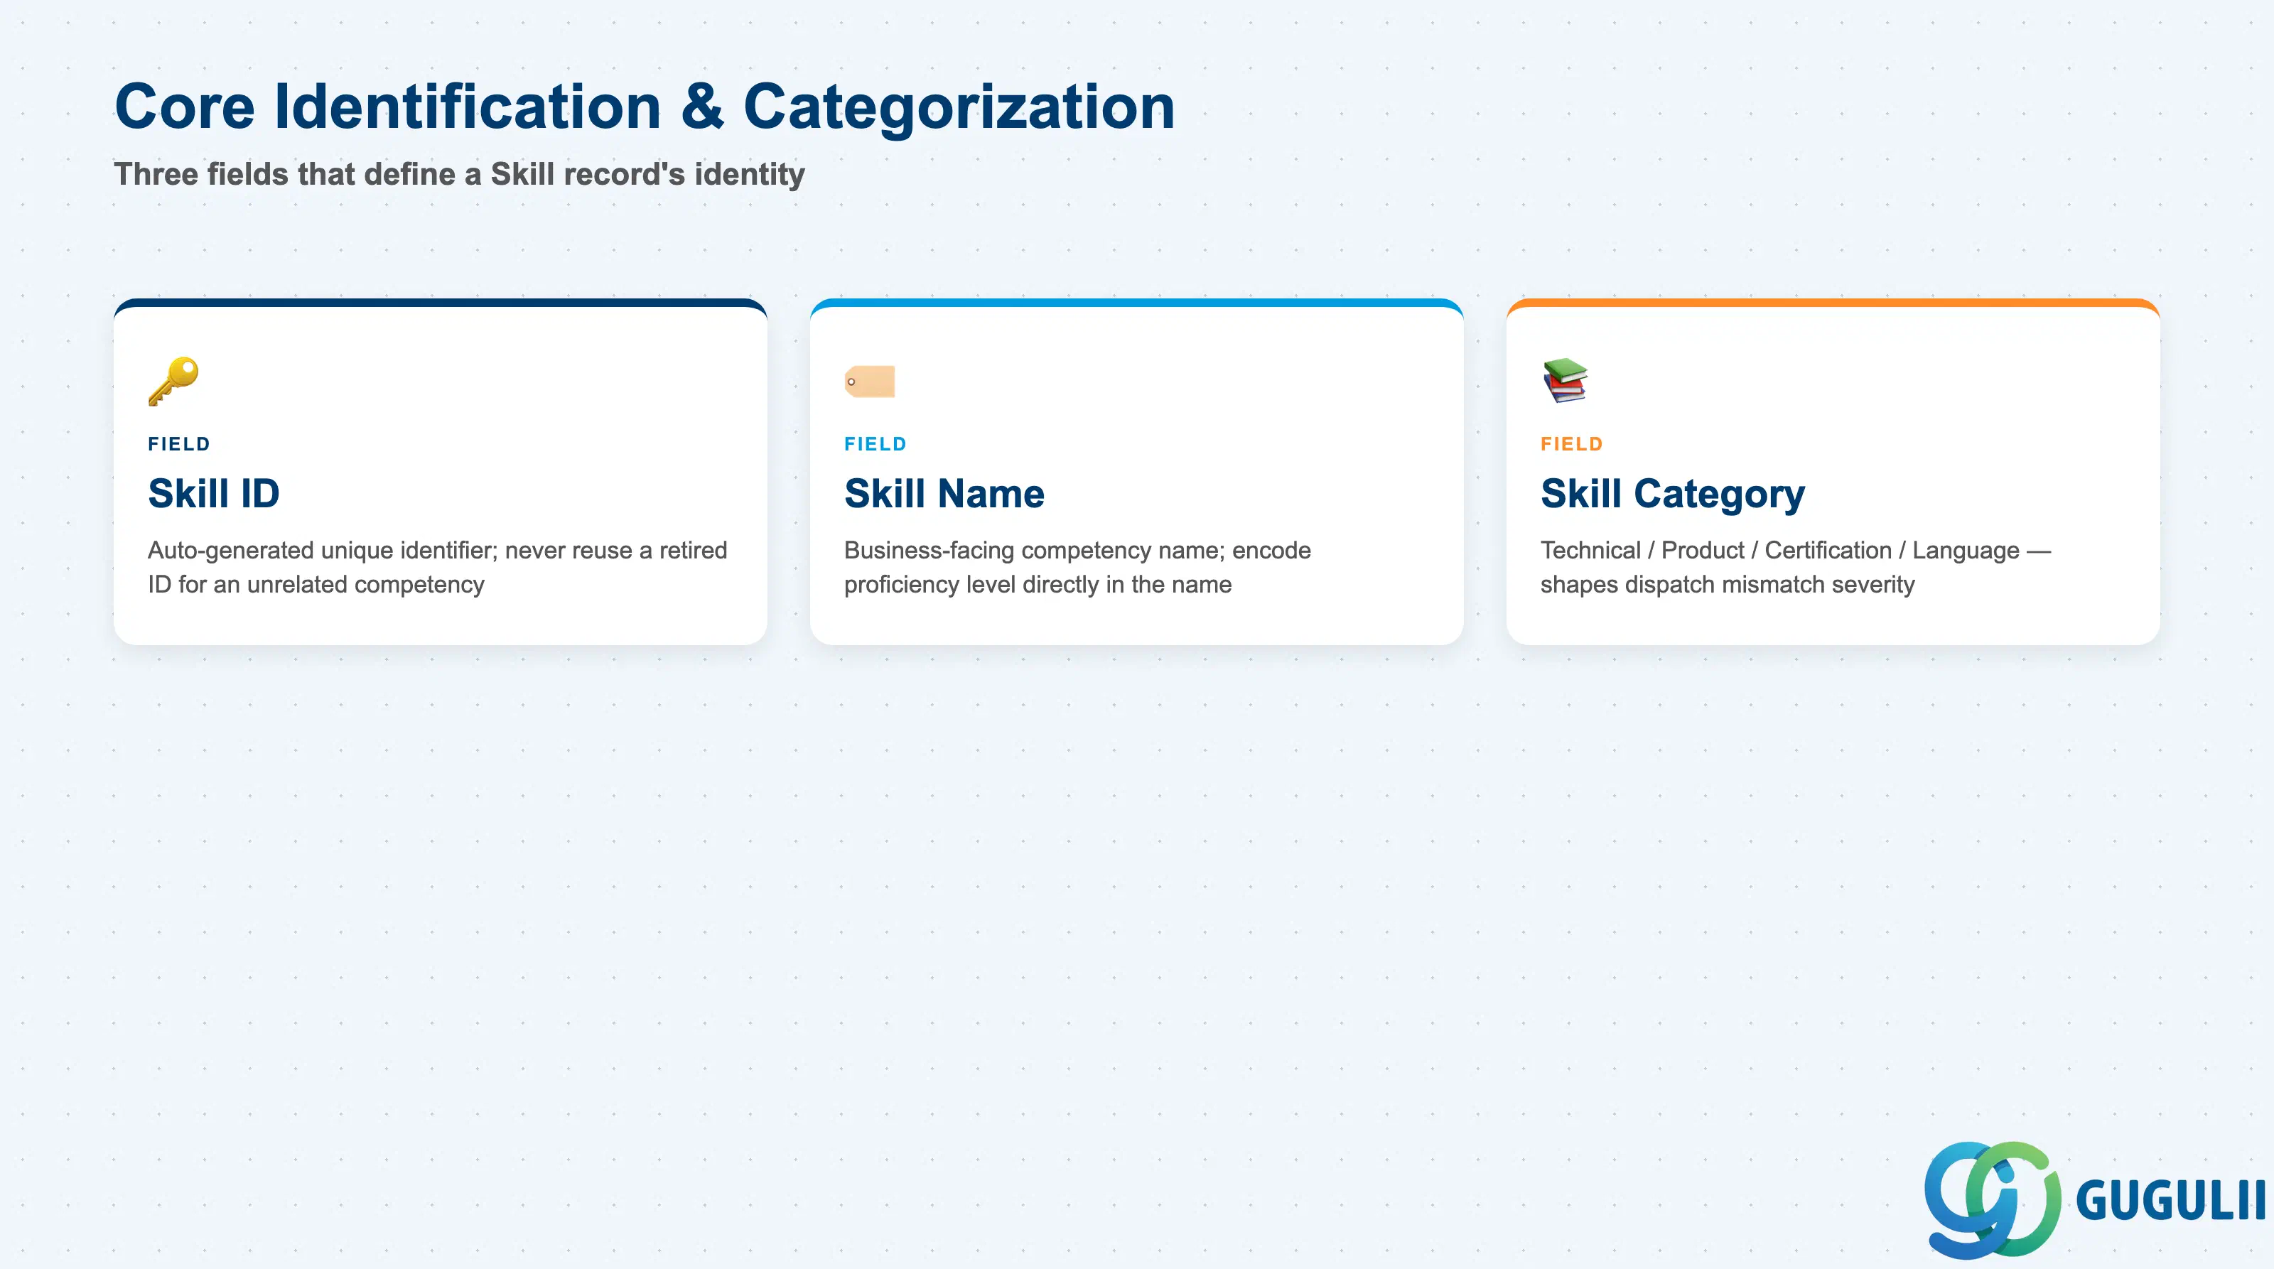Click the Gugulii logo in the corner
The width and height of the screenshot is (2274, 1269).
2094,1199
